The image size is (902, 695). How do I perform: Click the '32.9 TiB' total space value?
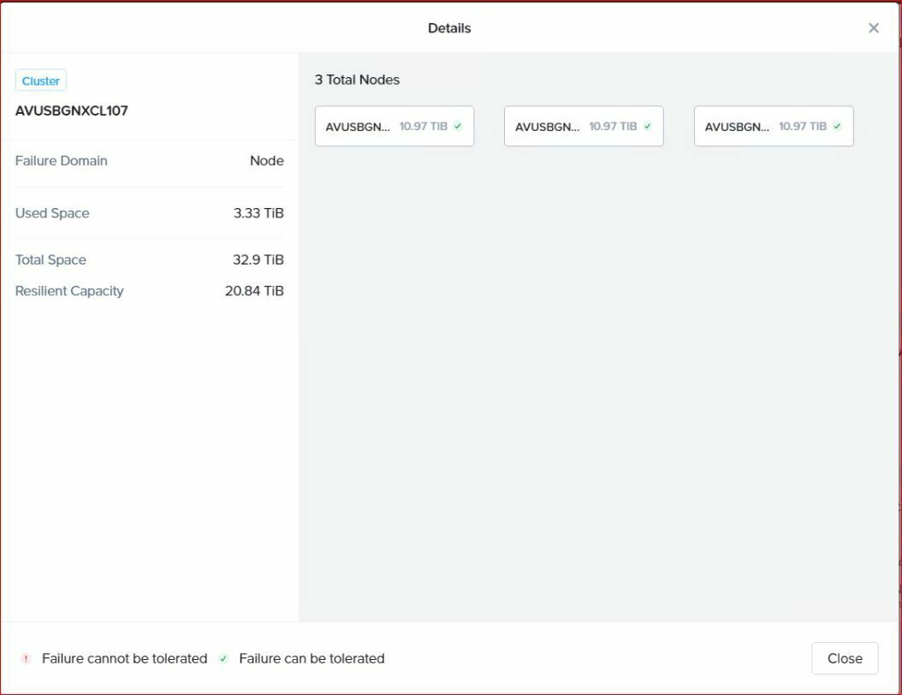tap(258, 259)
